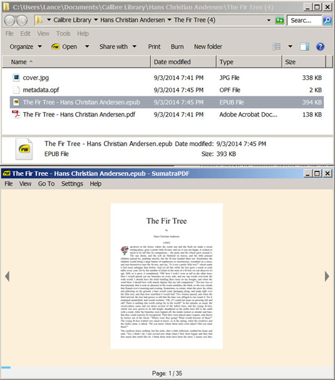The height and width of the screenshot is (380, 335).
Task: Click the Size: 393 KB detail text
Action: coord(219,154)
